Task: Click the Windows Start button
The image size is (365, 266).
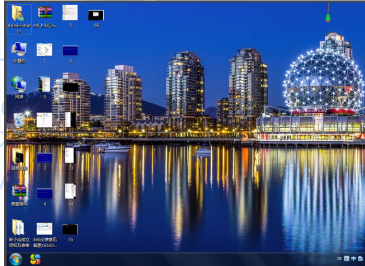Action: 16,259
